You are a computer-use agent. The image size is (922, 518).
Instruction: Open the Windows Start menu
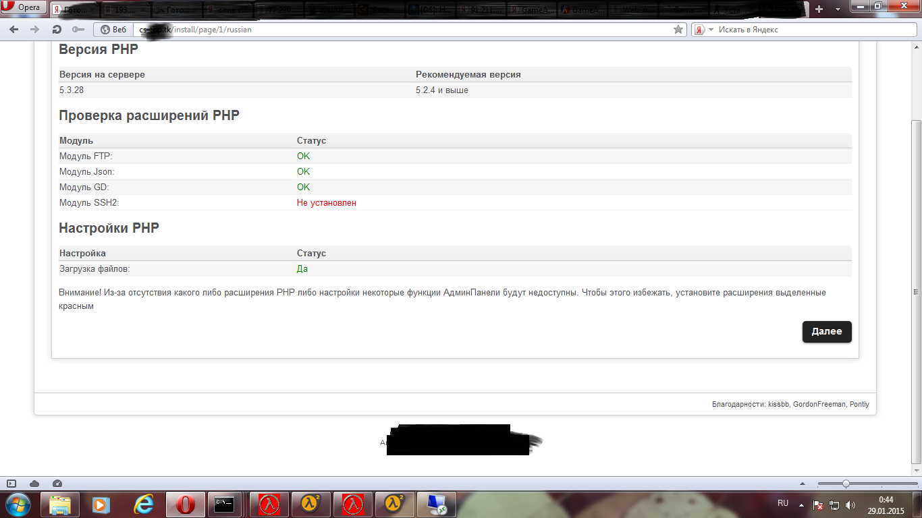[18, 504]
